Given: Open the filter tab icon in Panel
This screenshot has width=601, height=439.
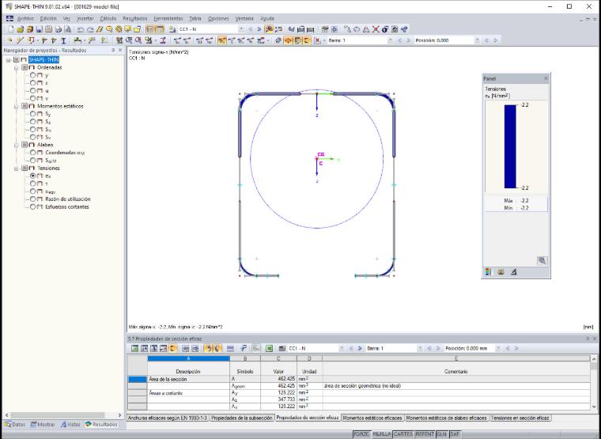Looking at the screenshot, I should pyautogui.click(x=513, y=272).
